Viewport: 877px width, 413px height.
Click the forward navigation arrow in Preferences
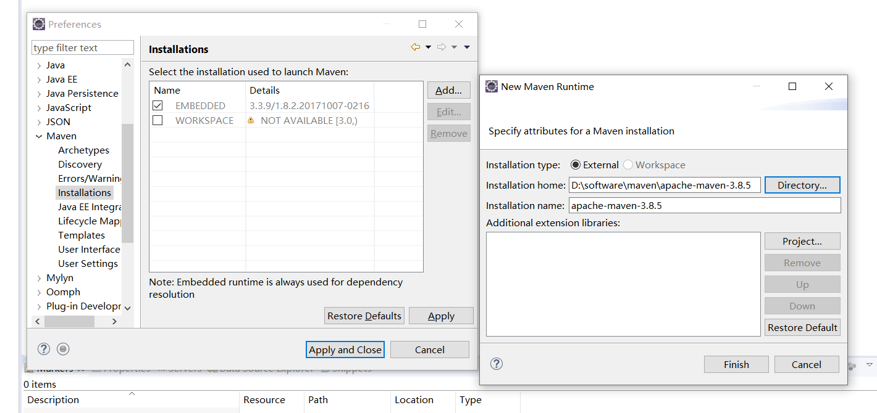coord(442,47)
